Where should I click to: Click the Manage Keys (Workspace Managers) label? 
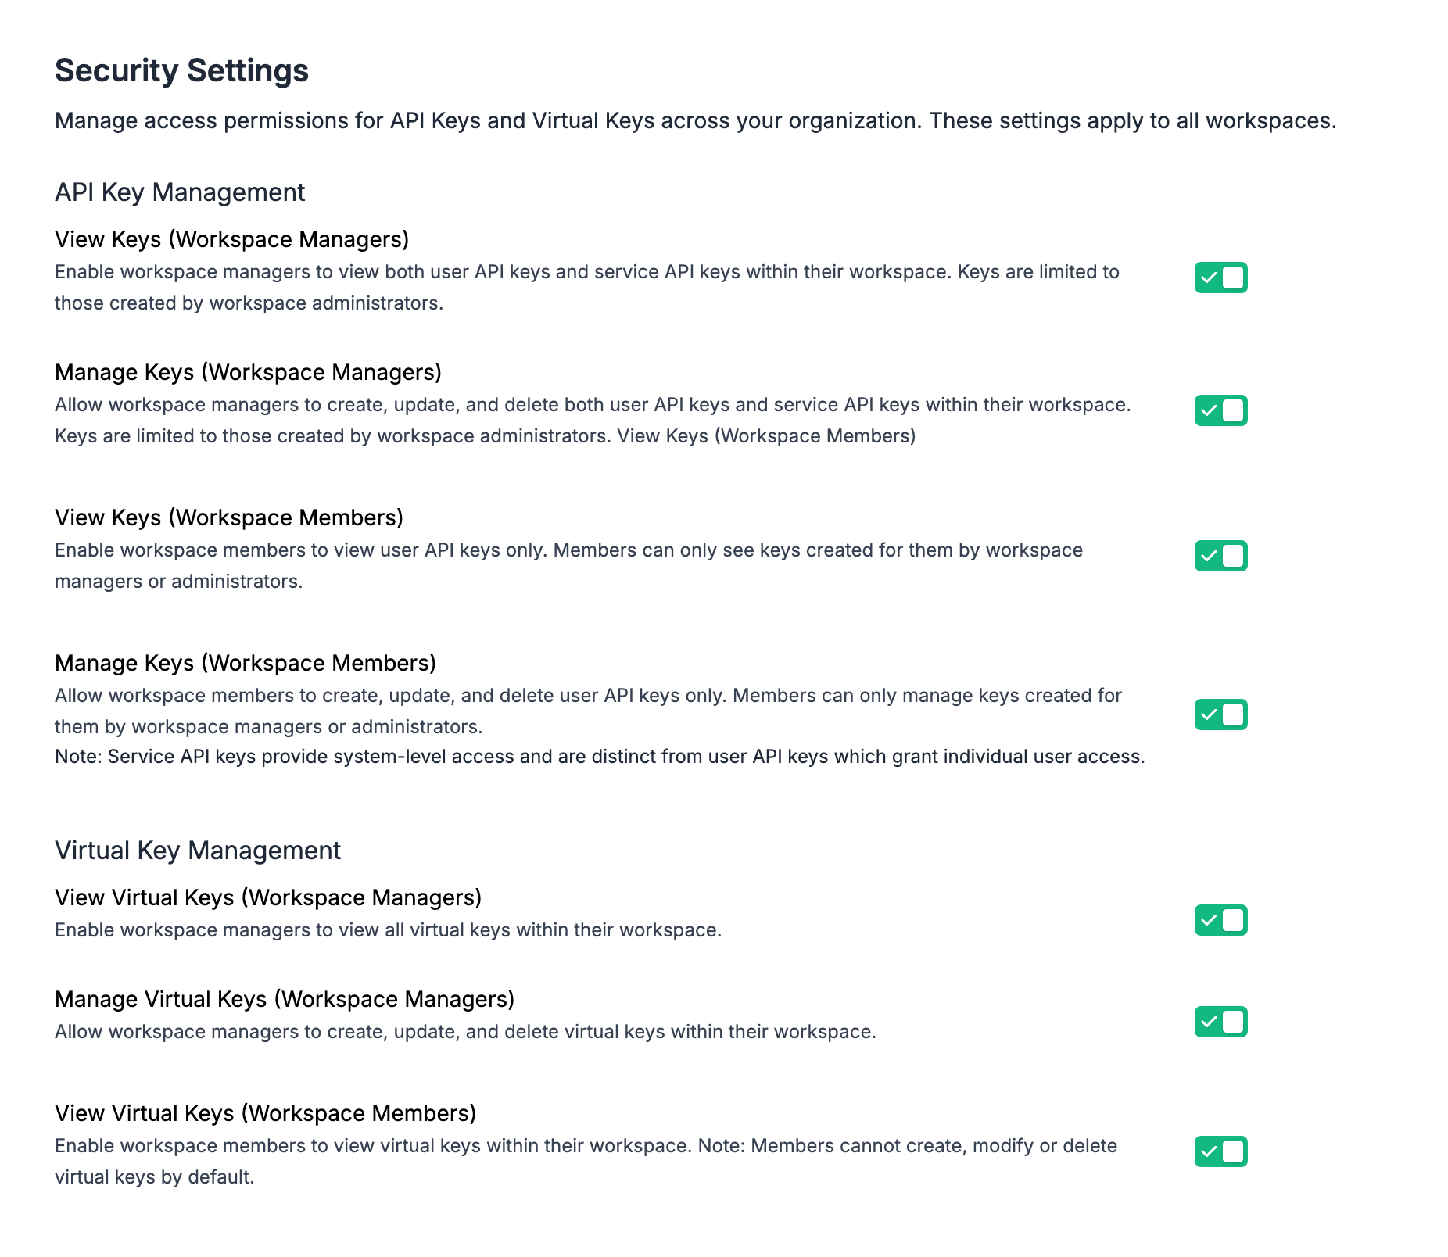coord(249,372)
